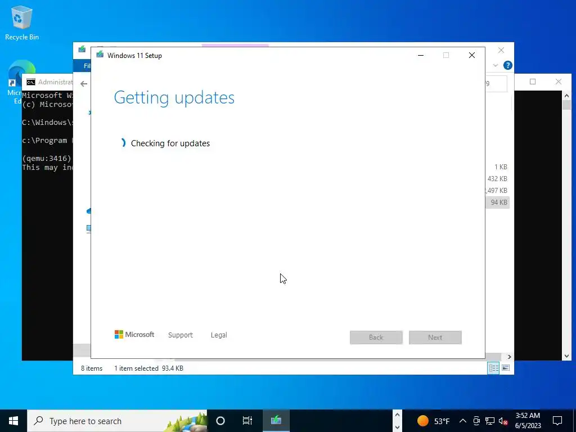
Task: Open the Windows Start menu
Action: (13, 421)
